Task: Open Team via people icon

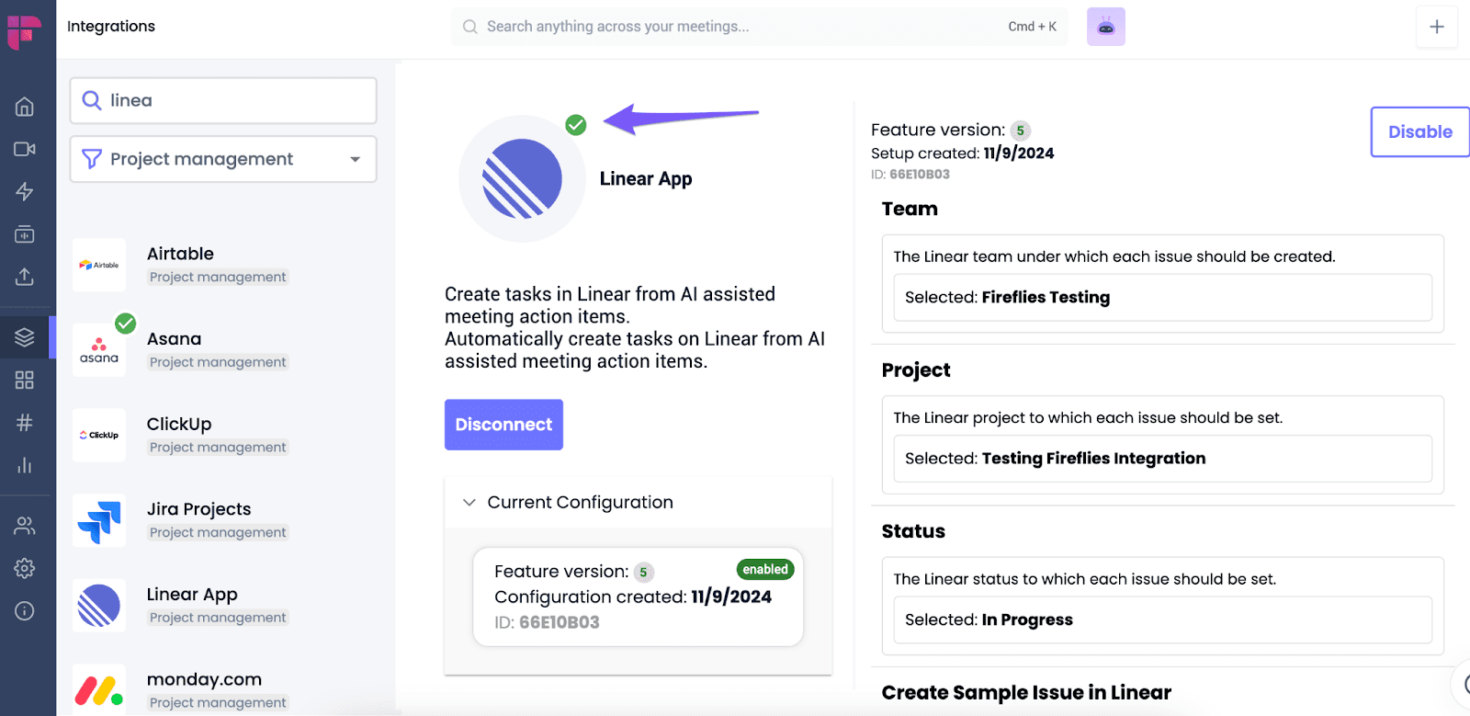Action: [25, 526]
